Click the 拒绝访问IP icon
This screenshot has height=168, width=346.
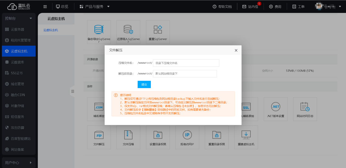point(187,137)
